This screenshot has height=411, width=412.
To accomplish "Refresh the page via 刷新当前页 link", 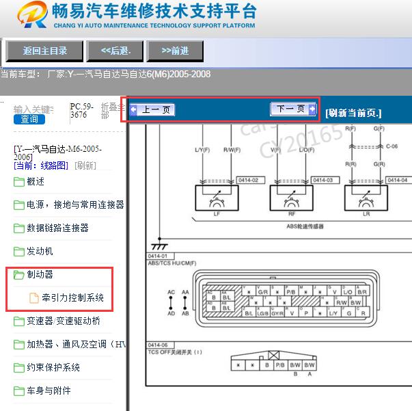I will click(353, 113).
